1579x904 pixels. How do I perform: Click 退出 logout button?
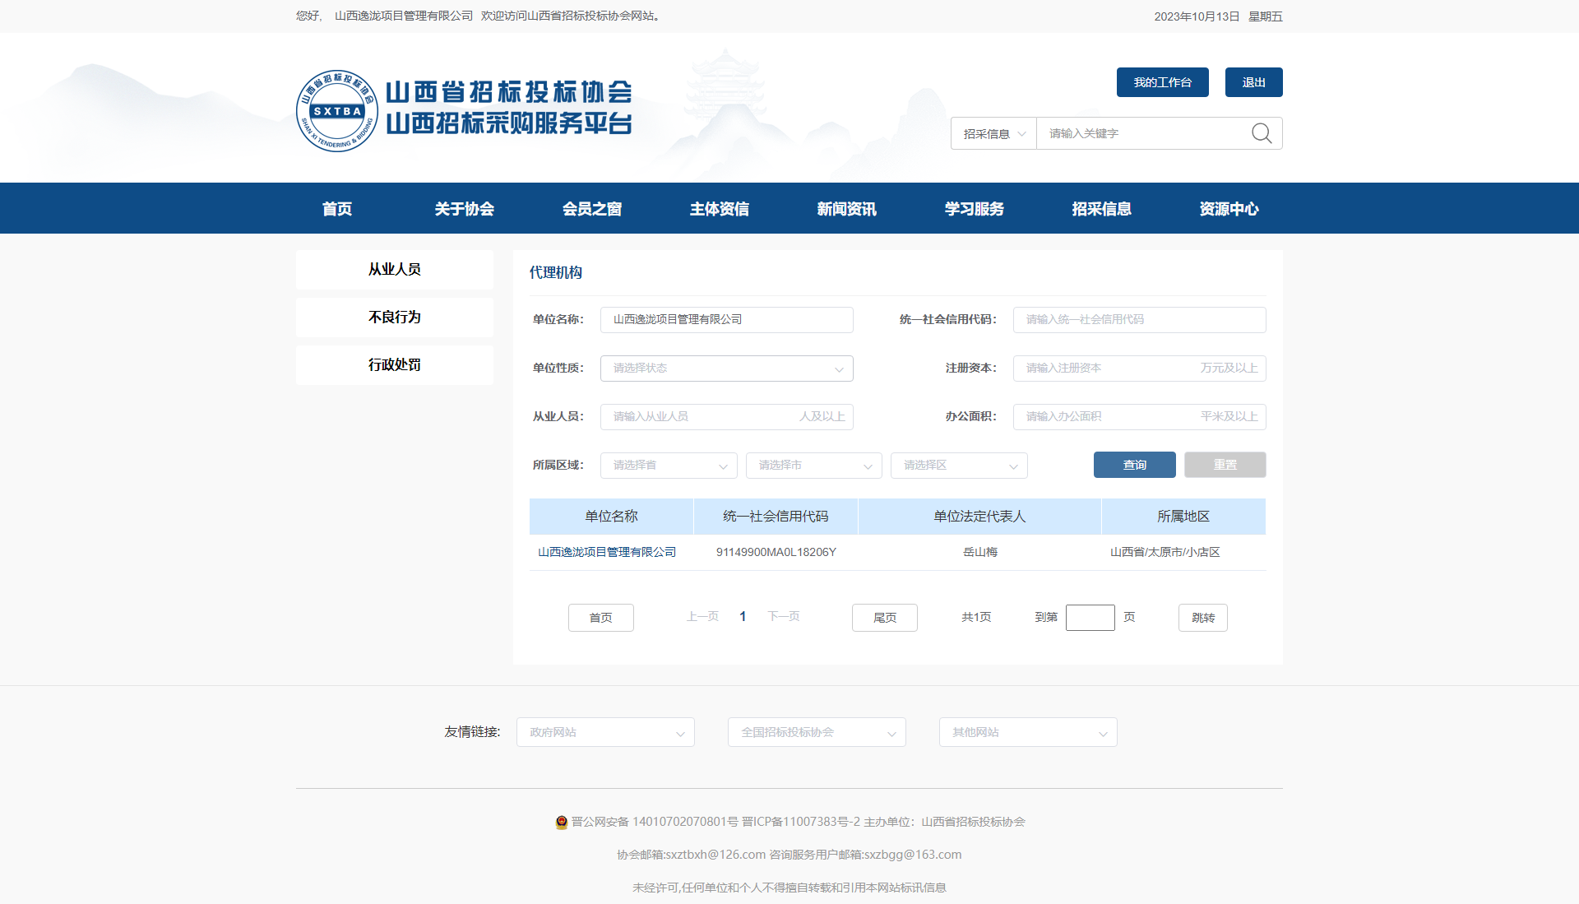pyautogui.click(x=1254, y=82)
